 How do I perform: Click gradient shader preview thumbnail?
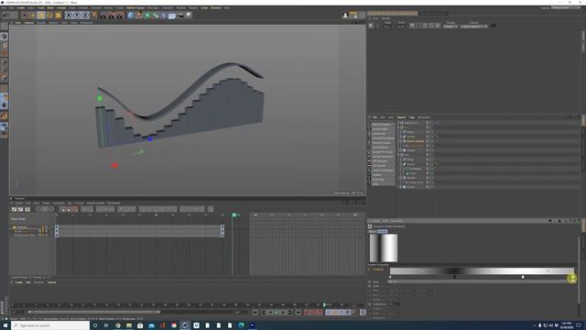pyautogui.click(x=384, y=248)
